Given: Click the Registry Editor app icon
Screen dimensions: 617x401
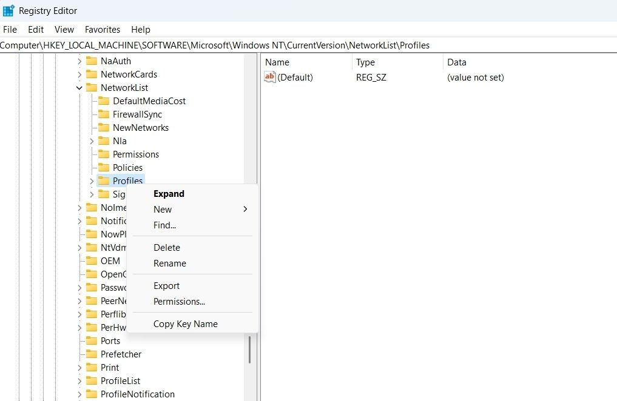Looking at the screenshot, I should tap(8, 11).
